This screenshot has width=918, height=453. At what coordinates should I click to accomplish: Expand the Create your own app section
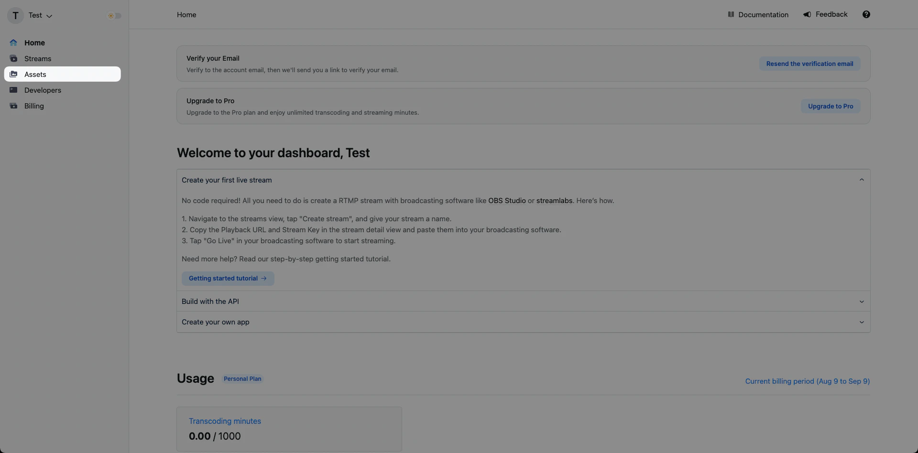click(862, 322)
